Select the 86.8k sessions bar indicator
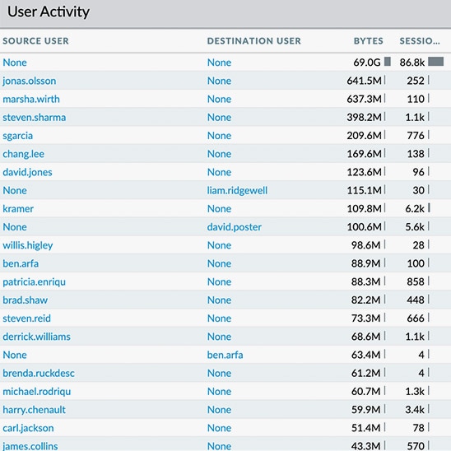Viewport: 451px width, 451px height. [435, 62]
